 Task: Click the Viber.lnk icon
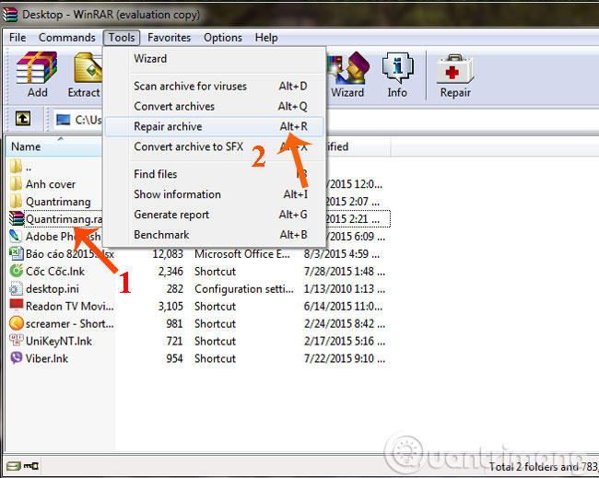click(16, 357)
